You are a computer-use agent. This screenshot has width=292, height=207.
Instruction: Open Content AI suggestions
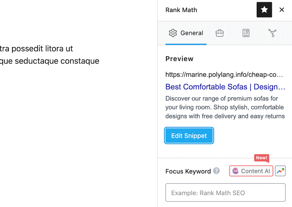tap(251, 171)
